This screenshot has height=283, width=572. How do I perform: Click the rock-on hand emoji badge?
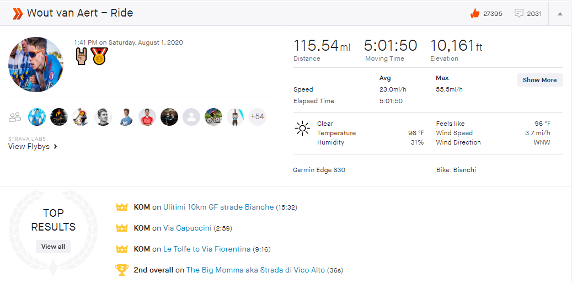82,56
